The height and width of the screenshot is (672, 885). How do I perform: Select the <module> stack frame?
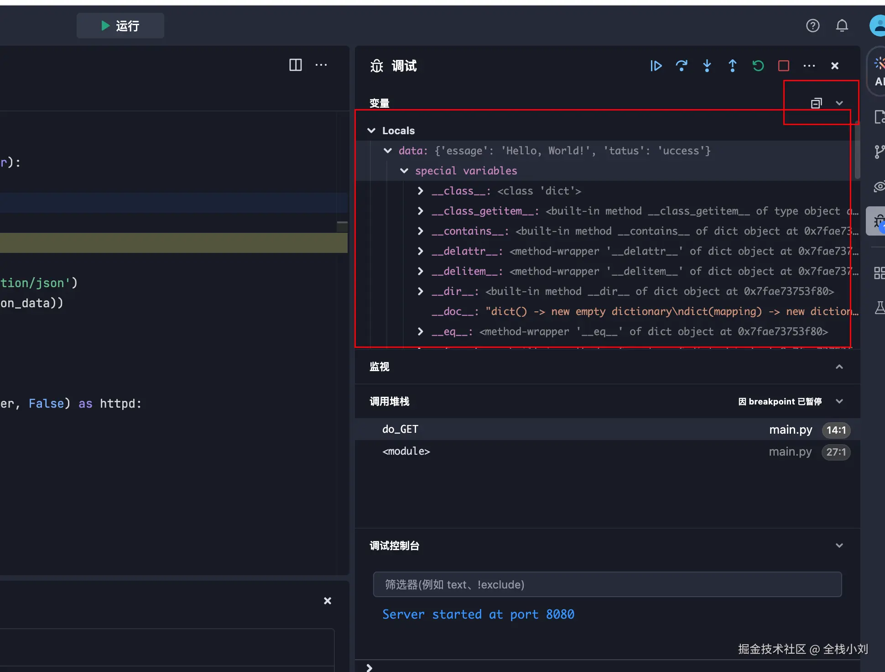[x=406, y=451]
